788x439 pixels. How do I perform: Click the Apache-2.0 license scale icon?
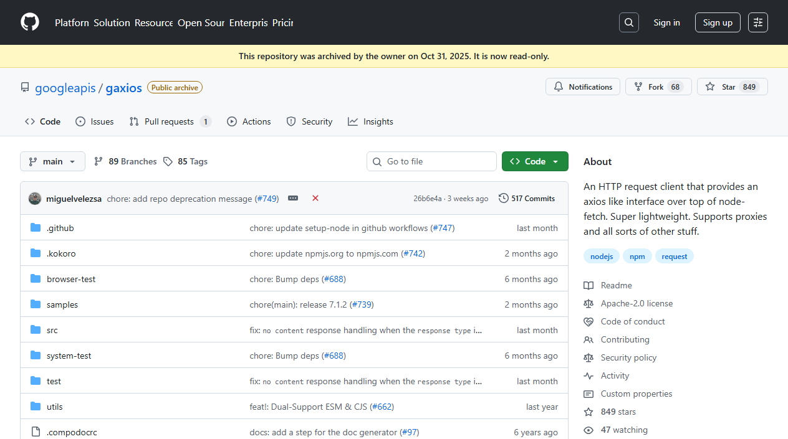tap(589, 303)
